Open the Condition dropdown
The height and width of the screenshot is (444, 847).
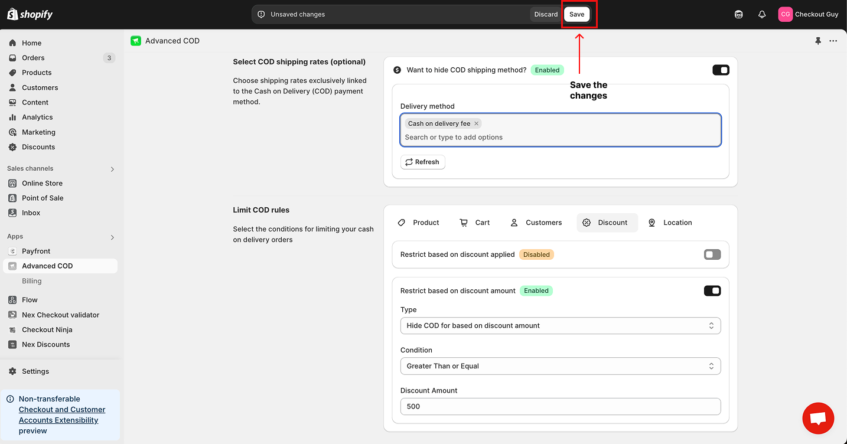(x=560, y=366)
